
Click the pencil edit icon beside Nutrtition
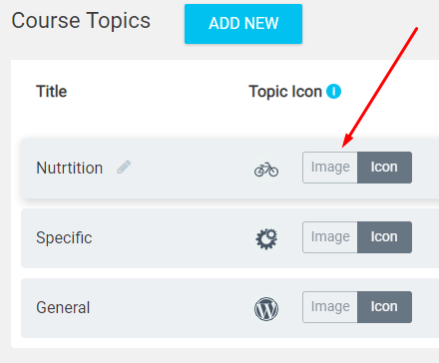[124, 167]
